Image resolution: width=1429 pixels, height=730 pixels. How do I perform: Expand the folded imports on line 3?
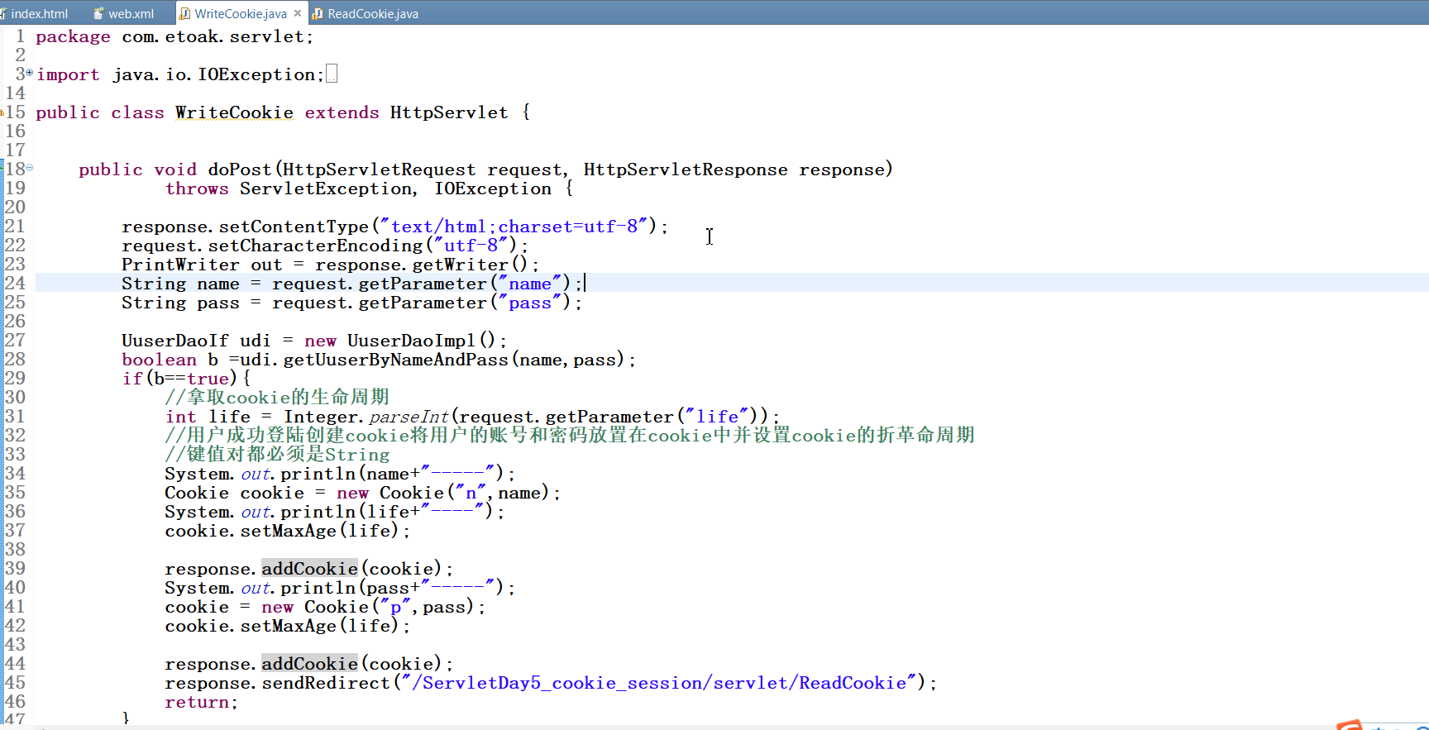coord(30,73)
